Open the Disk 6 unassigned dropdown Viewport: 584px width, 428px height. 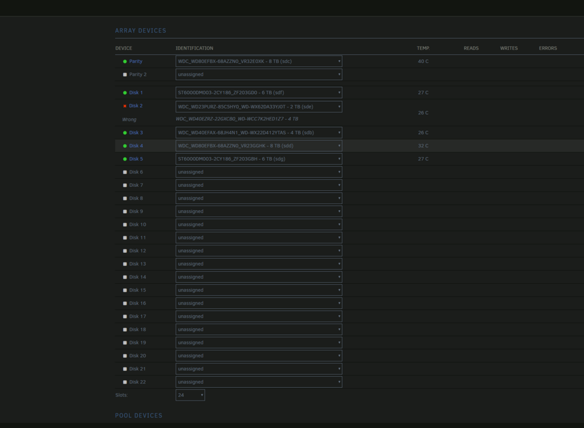[259, 172]
